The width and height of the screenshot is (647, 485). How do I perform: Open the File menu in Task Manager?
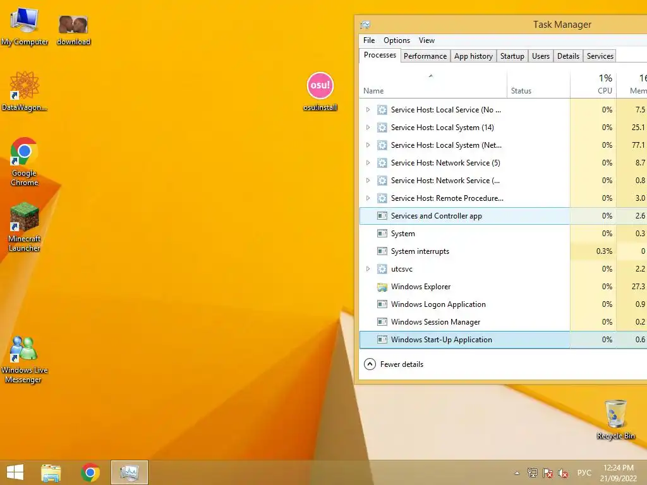369,40
